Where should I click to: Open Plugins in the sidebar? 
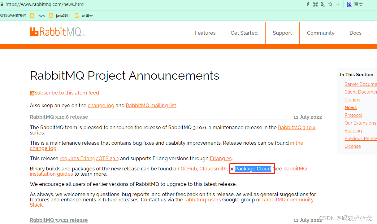point(352,100)
